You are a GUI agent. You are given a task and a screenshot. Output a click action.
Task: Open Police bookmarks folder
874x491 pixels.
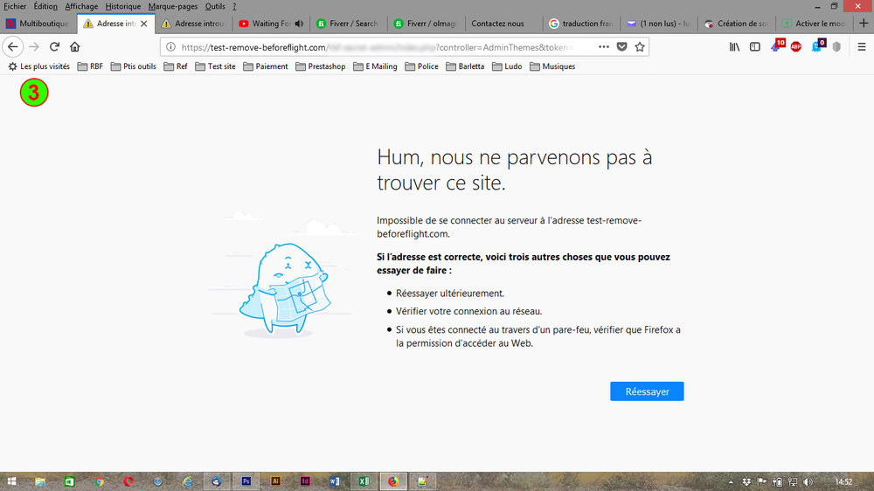coord(421,66)
